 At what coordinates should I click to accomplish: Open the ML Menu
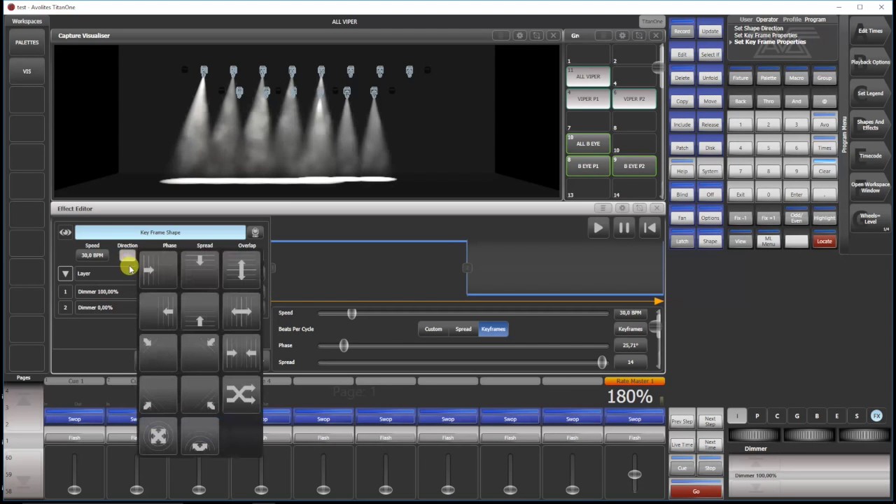click(769, 241)
